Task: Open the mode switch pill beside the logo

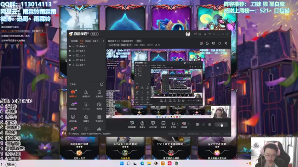Action: tap(95, 34)
